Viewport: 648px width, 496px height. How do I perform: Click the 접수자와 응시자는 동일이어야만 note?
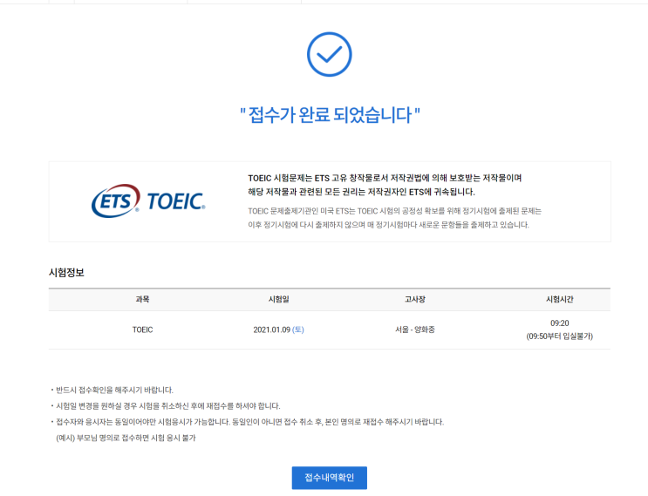[x=249, y=422]
